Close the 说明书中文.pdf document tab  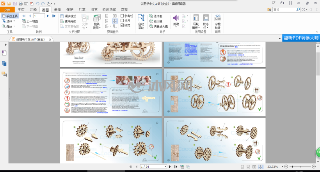(x=50, y=39)
